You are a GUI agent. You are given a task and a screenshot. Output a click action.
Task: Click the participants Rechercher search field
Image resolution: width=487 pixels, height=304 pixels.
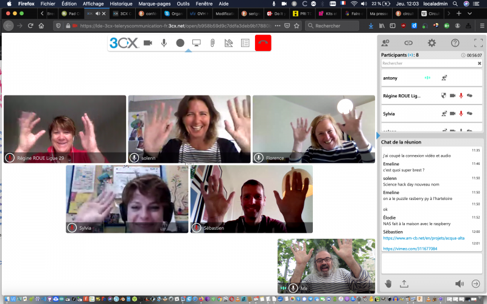pos(426,63)
